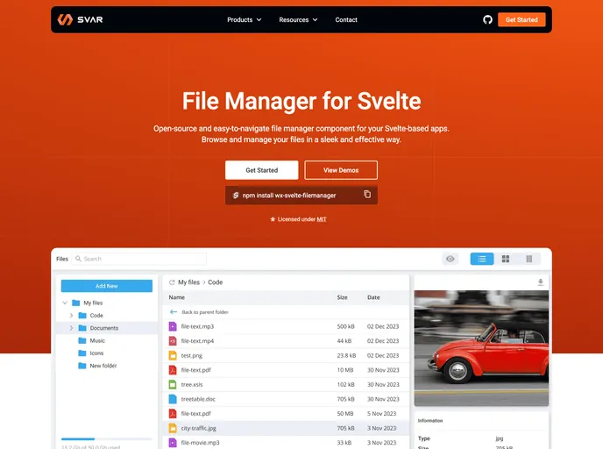
Task: Click the tree.xsls spreadsheet icon
Action: pyautogui.click(x=173, y=384)
